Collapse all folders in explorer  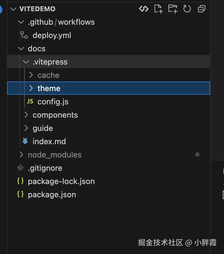click(202, 9)
